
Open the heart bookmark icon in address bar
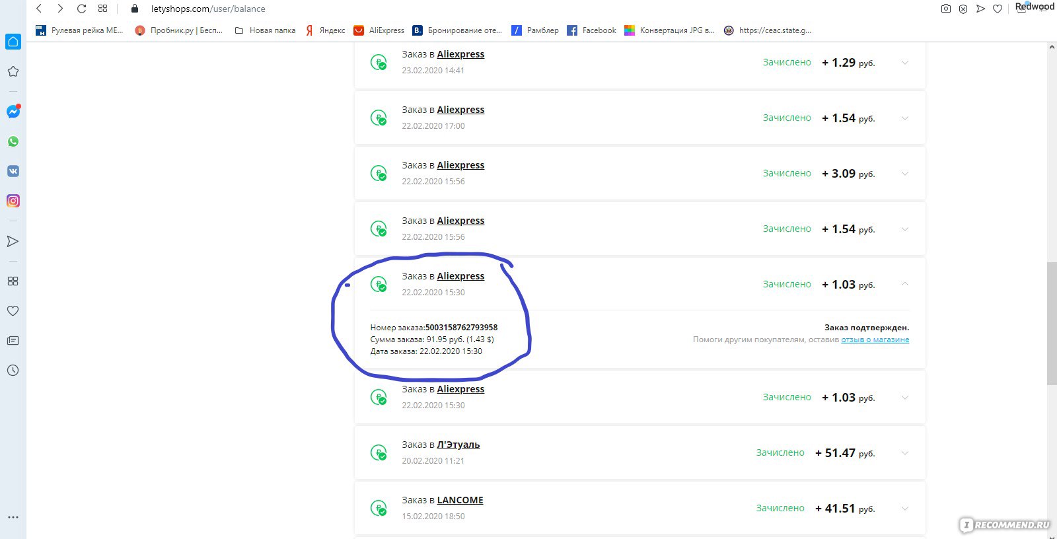(x=998, y=9)
